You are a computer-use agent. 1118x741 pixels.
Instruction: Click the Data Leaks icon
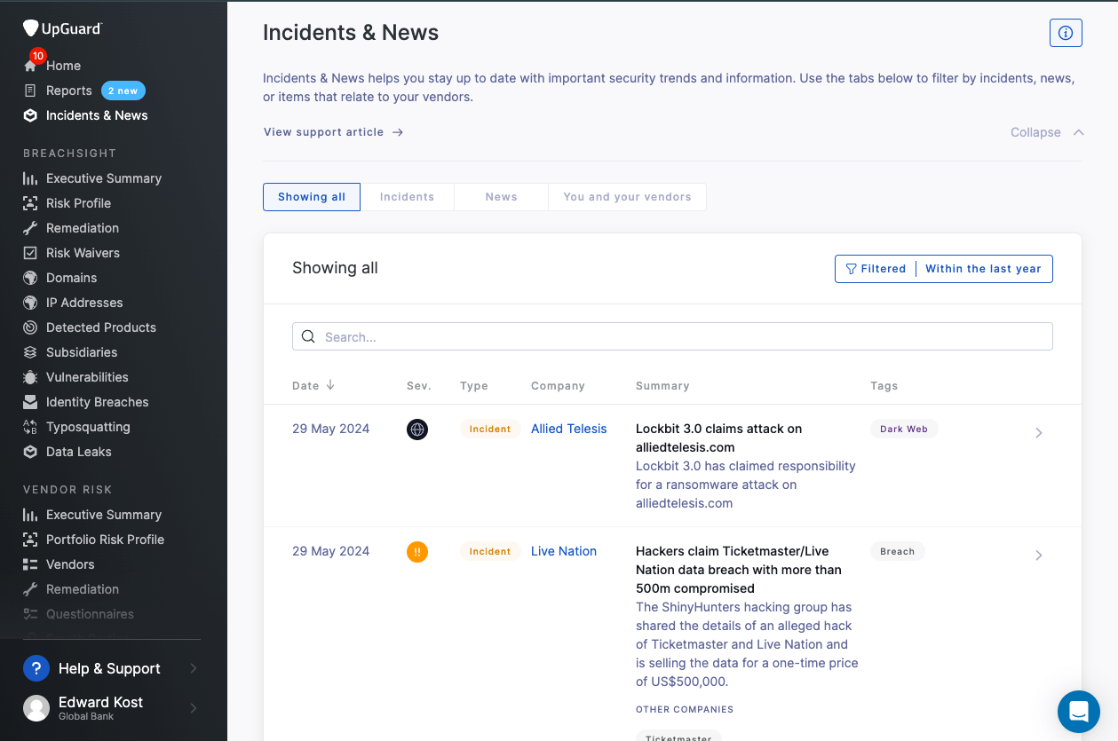tap(30, 452)
